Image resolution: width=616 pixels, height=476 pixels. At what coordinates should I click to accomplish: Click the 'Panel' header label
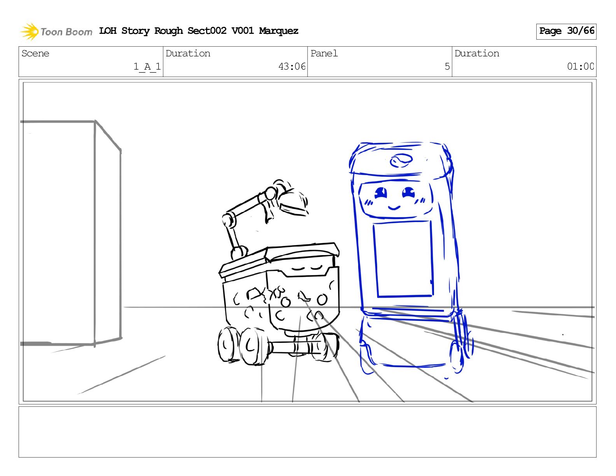click(324, 53)
